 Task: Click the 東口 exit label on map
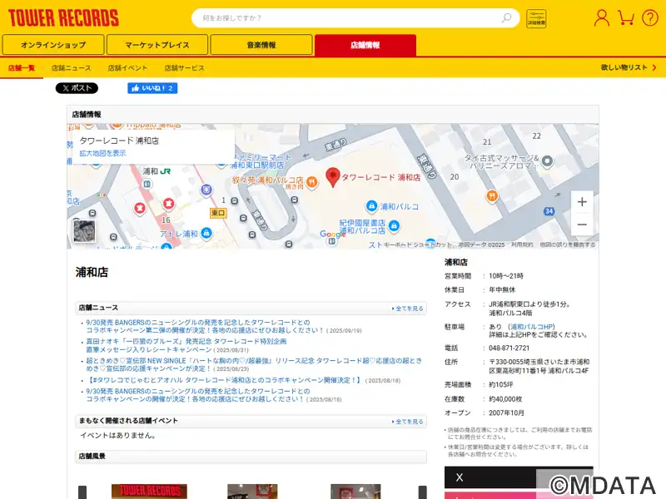(218, 213)
